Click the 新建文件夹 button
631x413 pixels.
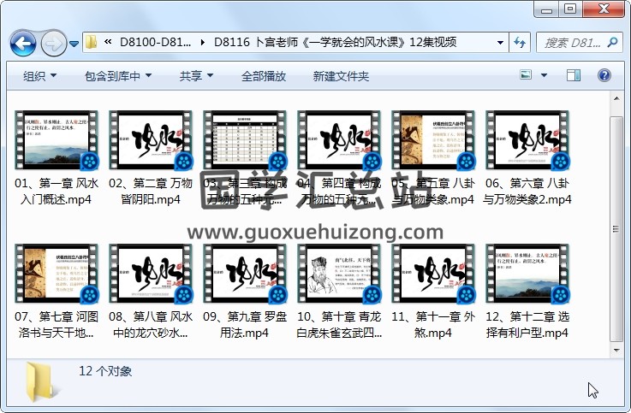tap(341, 76)
